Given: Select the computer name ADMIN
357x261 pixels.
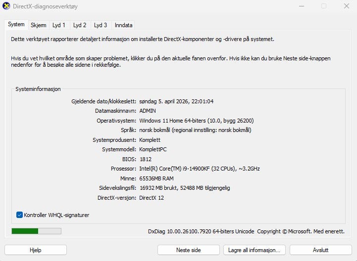Looking at the screenshot, I should [x=148, y=111].
